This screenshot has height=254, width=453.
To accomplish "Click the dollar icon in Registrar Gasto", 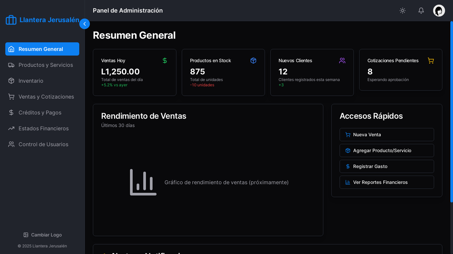I will (x=348, y=166).
